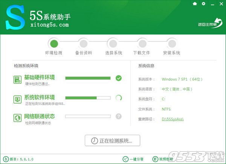
Task: Open the 视频教程 video tutorial link
Action: [x=163, y=159]
